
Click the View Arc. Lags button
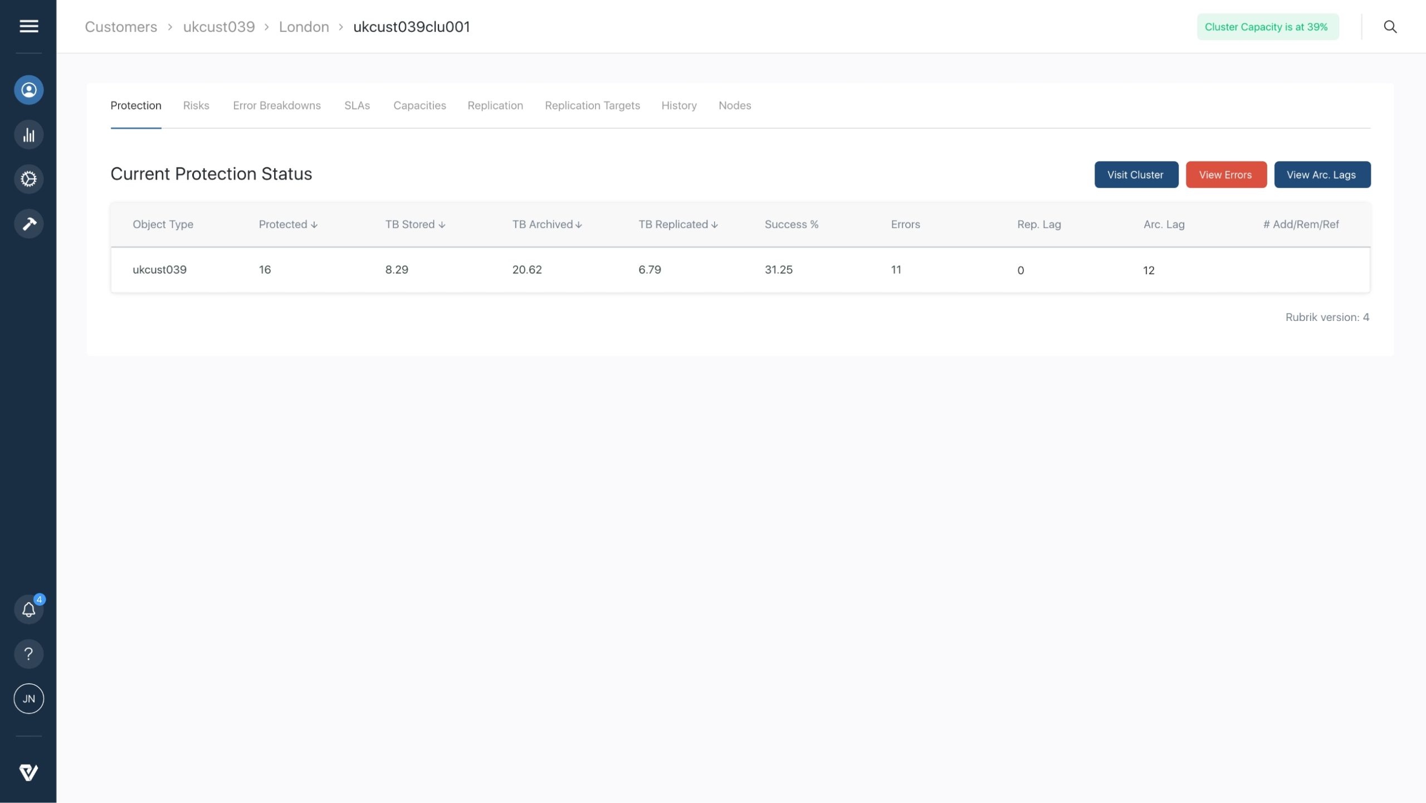click(1322, 174)
